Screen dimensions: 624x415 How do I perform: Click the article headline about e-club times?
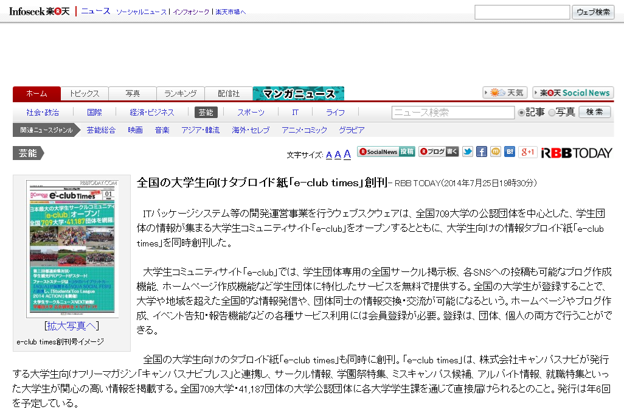262,183
